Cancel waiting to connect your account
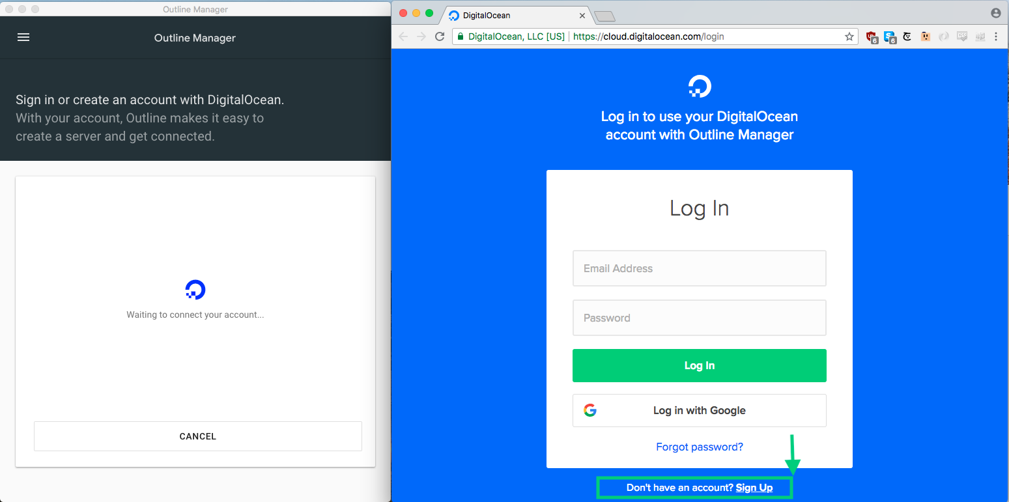This screenshot has height=502, width=1009. [198, 436]
